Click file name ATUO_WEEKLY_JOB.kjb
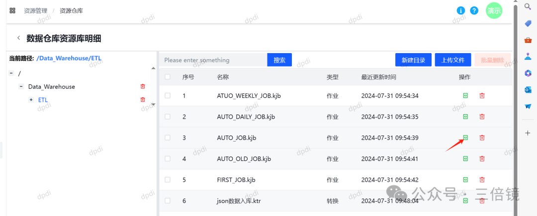Screen dimensions: 537x216 [249, 96]
